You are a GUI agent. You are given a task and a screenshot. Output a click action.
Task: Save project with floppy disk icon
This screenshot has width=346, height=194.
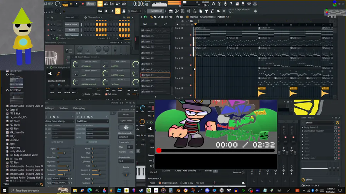pyautogui.click(x=237, y=4)
